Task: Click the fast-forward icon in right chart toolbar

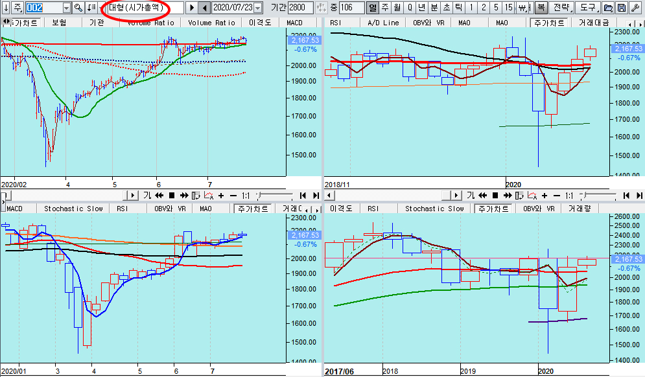Action: pyautogui.click(x=508, y=195)
